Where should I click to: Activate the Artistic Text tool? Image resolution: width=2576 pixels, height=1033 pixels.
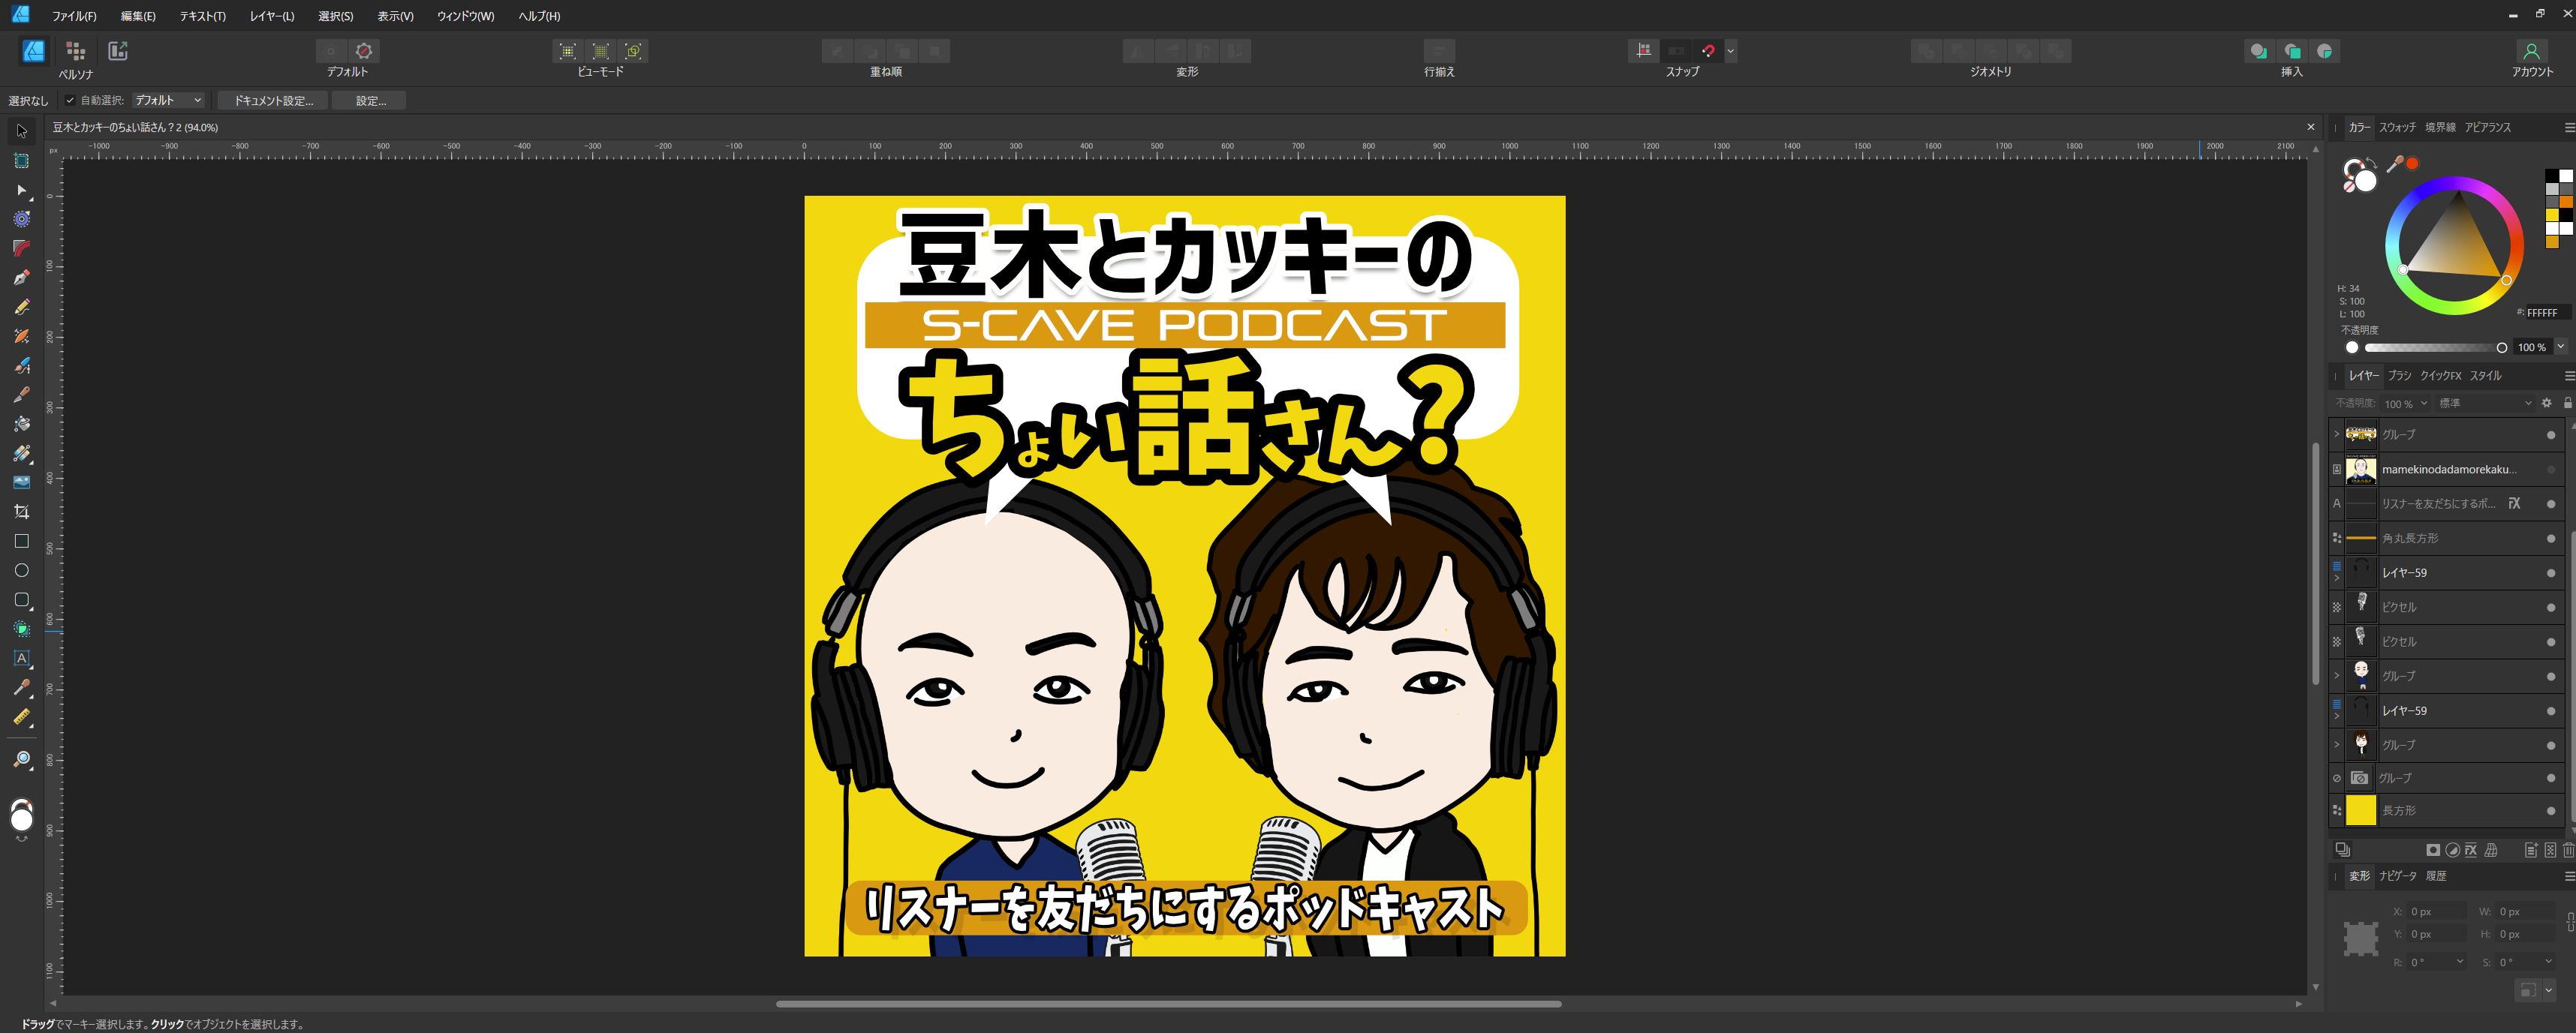tap(20, 659)
